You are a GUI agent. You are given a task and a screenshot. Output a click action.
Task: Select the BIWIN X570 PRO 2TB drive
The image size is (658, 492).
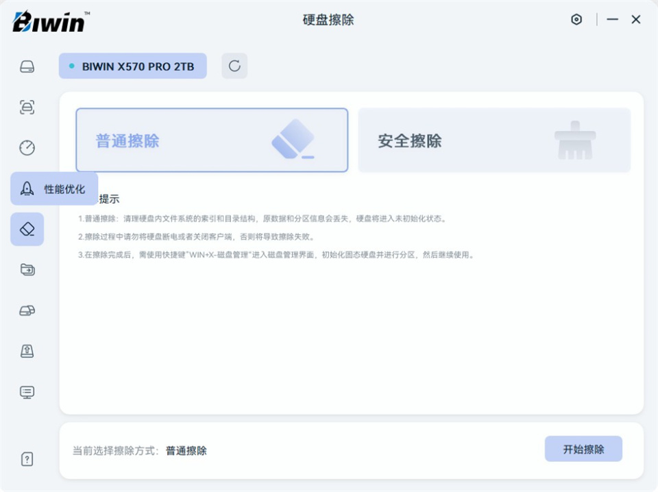click(x=132, y=66)
